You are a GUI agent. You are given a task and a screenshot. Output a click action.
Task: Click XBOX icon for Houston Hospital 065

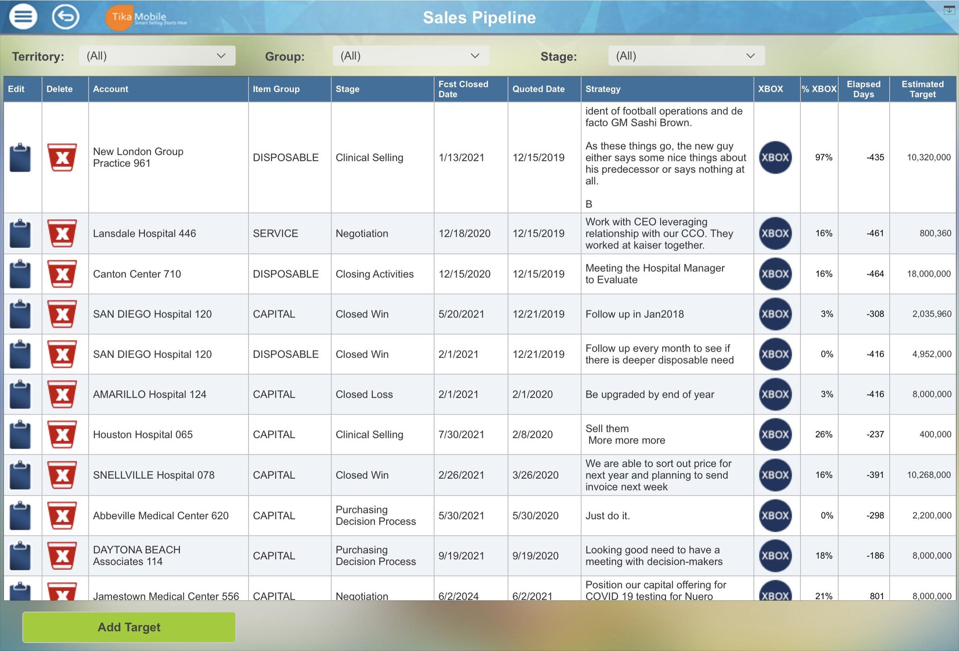click(x=775, y=434)
